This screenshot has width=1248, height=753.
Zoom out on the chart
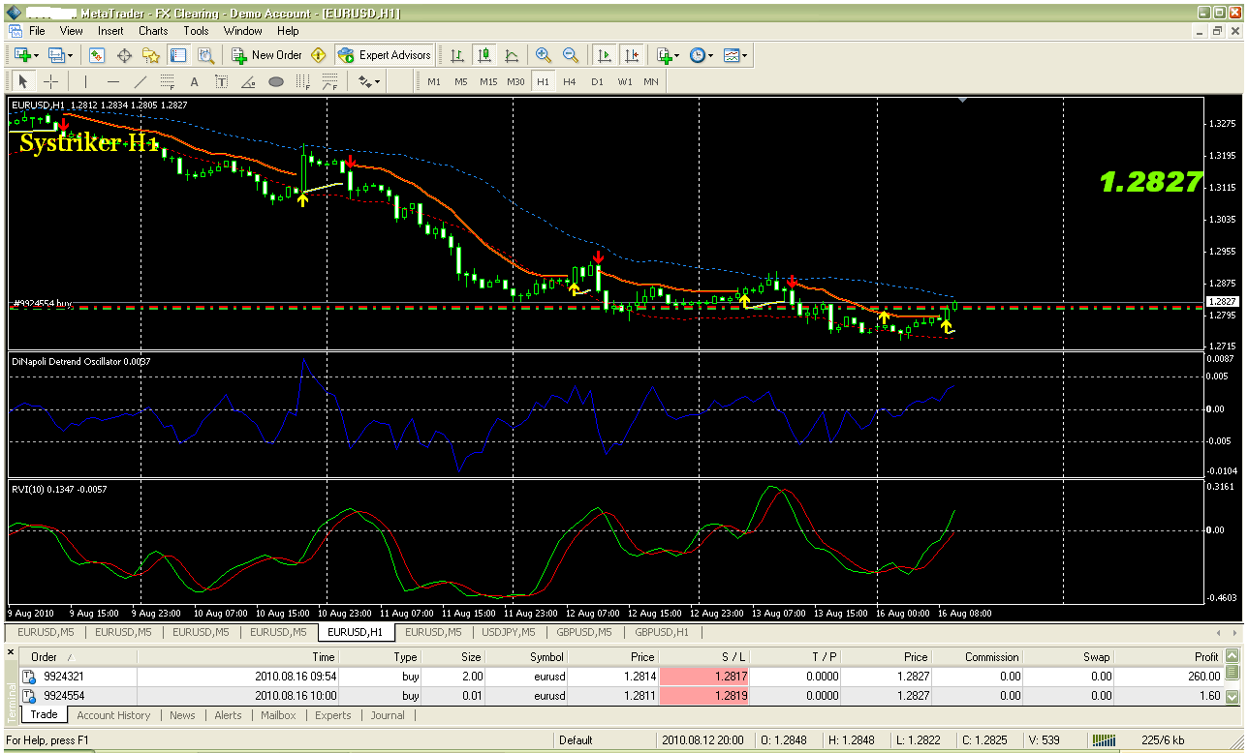(571, 55)
